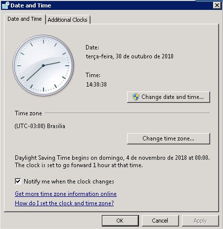The image size is (223, 229).
Task: Click the time readout 14:38:38
Action: tap(96, 85)
